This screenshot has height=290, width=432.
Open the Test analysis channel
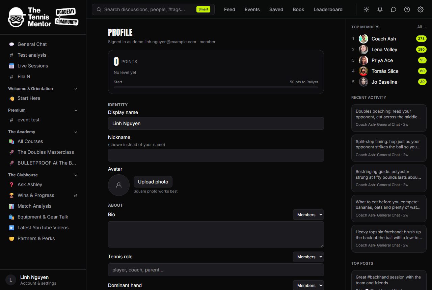(x=43, y=55)
